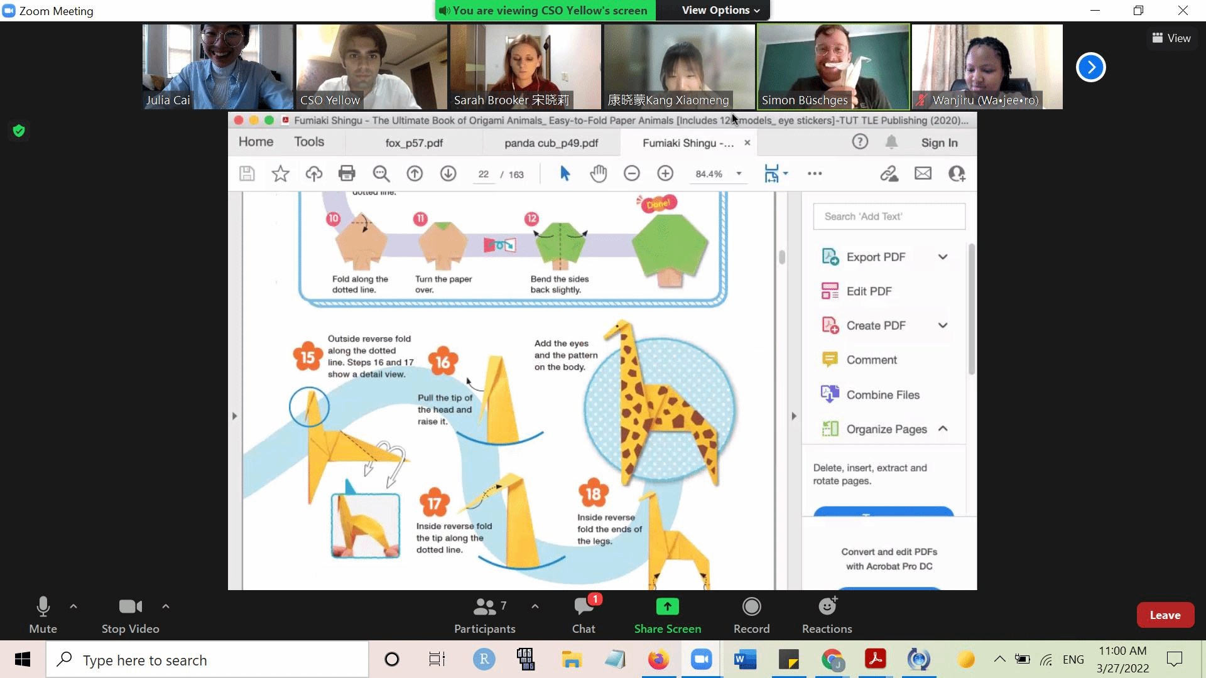
Task: Click the print icon in Acrobat
Action: [x=347, y=173]
